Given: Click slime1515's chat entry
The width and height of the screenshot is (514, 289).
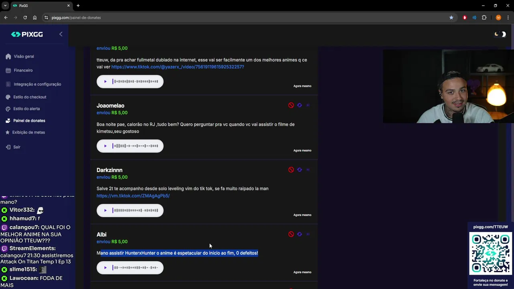Looking at the screenshot, I should pyautogui.click(x=24, y=269).
